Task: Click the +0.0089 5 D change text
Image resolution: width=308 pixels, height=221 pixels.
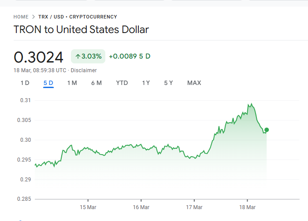Action: [x=130, y=56]
